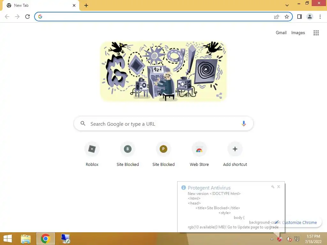
Task: Click the browser Back arrow
Action: 7,17
